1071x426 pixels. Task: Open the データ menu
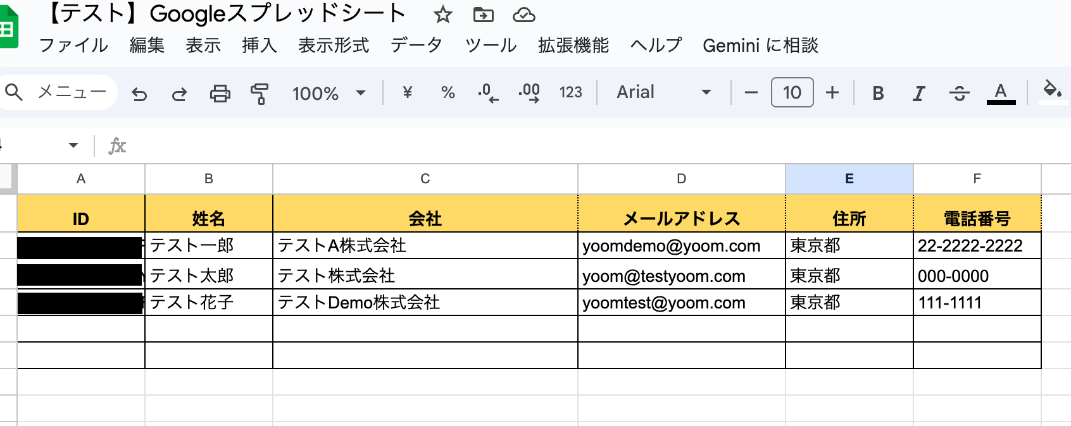point(416,46)
